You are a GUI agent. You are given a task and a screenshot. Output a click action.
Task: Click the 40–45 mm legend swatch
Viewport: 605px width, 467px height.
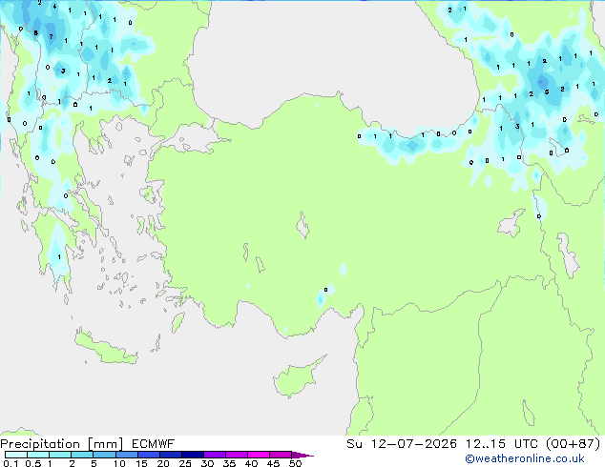pyautogui.click(x=259, y=455)
